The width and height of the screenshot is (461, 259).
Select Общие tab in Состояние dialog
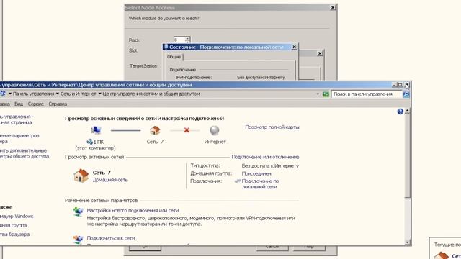point(174,57)
